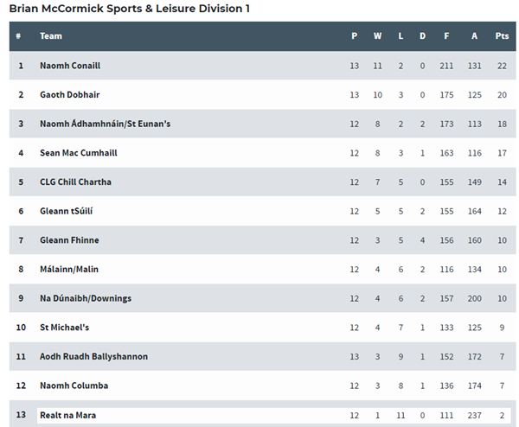Click St Michael's team name
The width and height of the screenshot is (519, 427).
(64, 328)
